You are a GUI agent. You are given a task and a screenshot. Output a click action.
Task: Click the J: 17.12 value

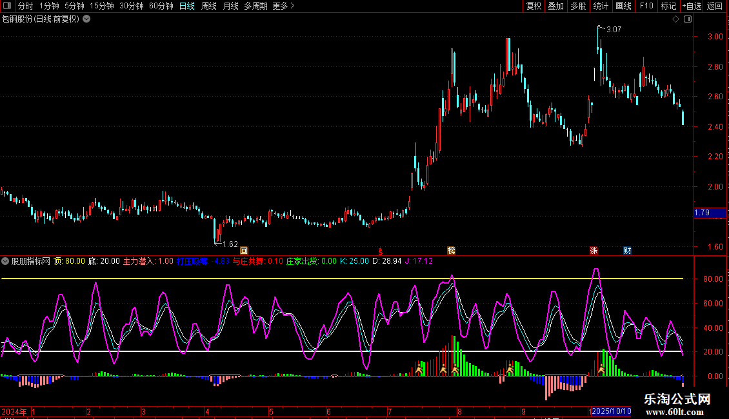pos(419,261)
